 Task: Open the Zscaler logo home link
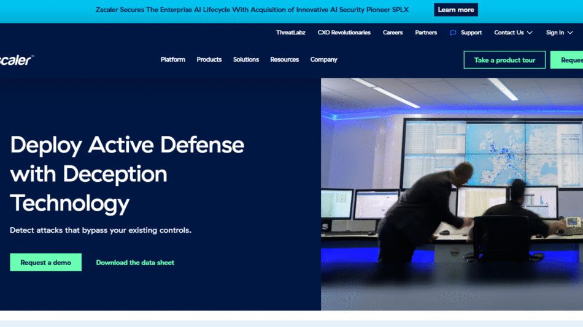17,60
